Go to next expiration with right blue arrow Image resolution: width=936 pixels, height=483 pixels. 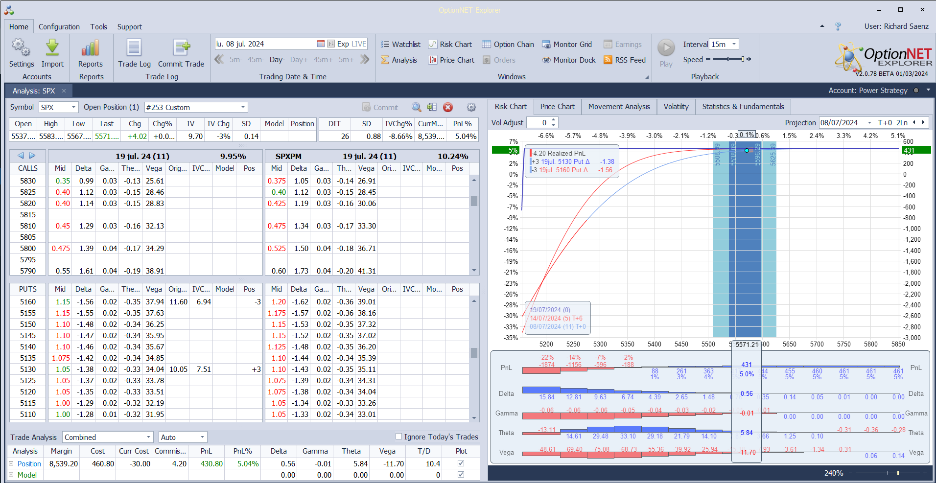tap(32, 156)
